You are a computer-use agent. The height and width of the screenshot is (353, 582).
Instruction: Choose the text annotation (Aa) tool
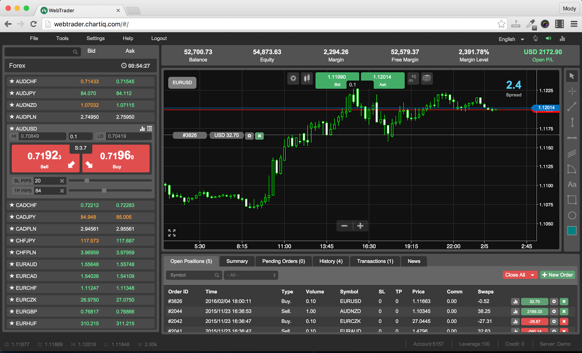(572, 184)
